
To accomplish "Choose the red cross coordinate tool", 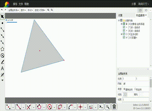I will coord(81,107).
